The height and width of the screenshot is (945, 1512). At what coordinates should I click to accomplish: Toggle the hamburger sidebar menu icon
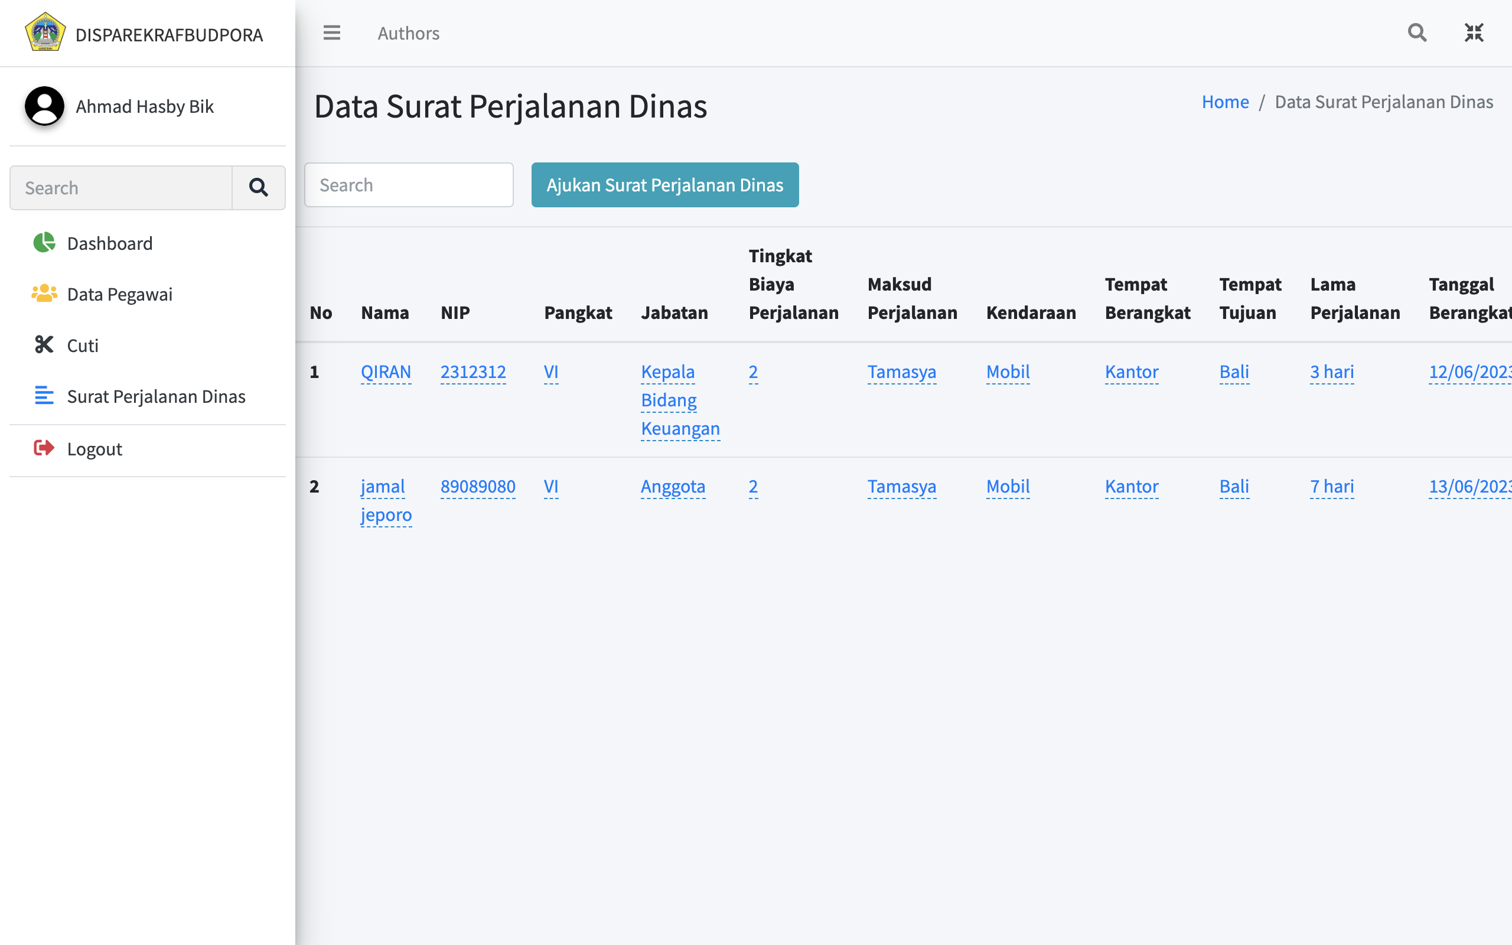coord(332,32)
